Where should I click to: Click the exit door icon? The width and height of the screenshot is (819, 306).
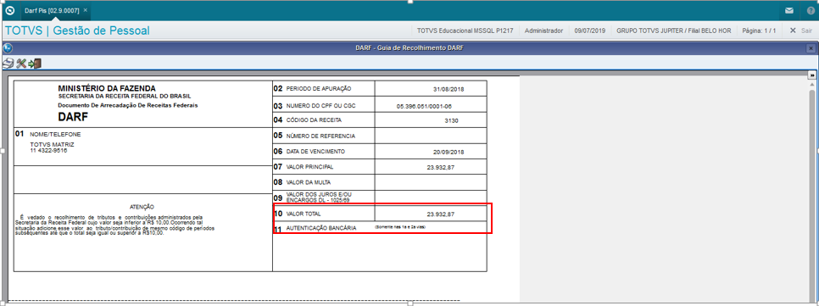[x=35, y=64]
